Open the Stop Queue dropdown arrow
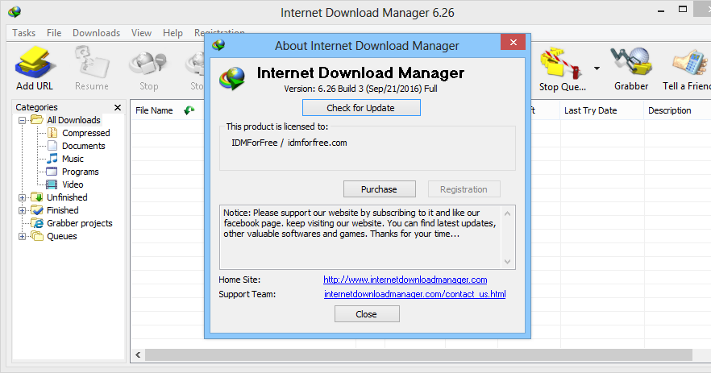The width and height of the screenshot is (711, 373). (597, 68)
